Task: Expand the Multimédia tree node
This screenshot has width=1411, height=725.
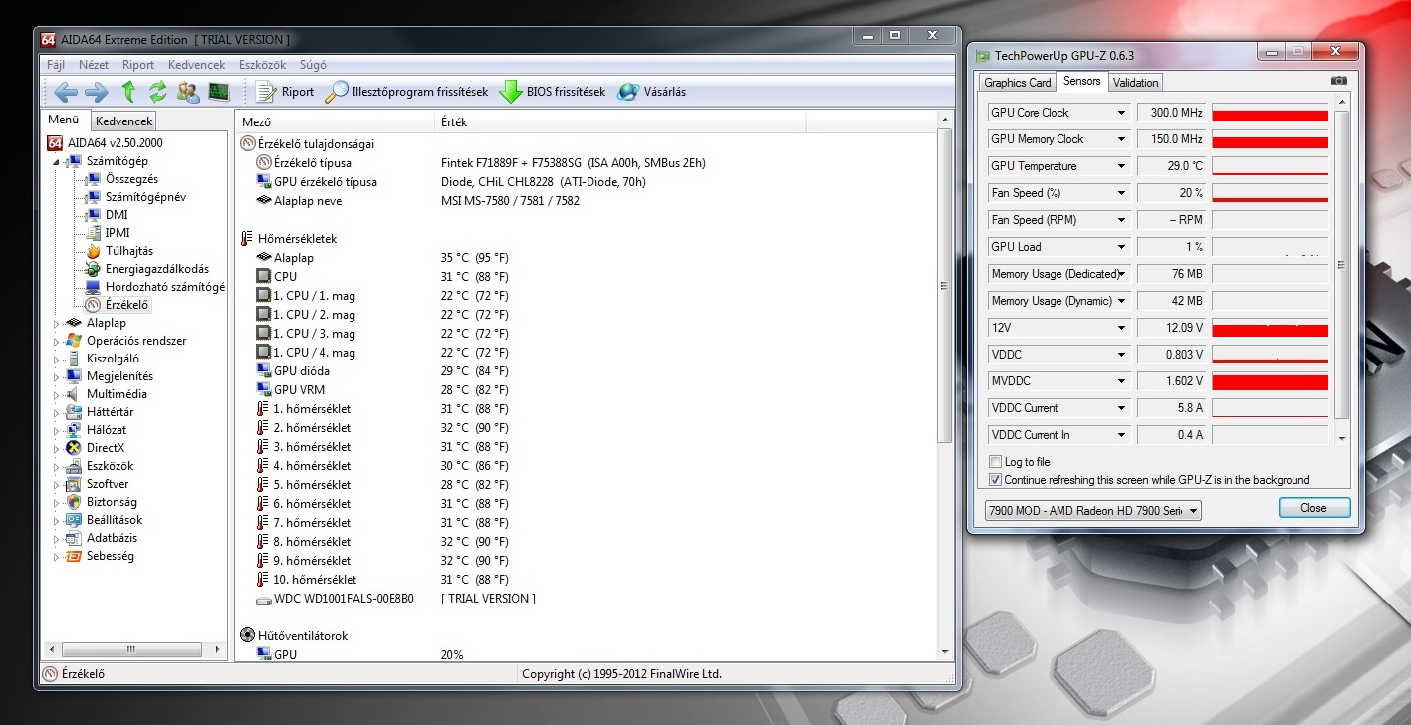Action: pos(56,394)
